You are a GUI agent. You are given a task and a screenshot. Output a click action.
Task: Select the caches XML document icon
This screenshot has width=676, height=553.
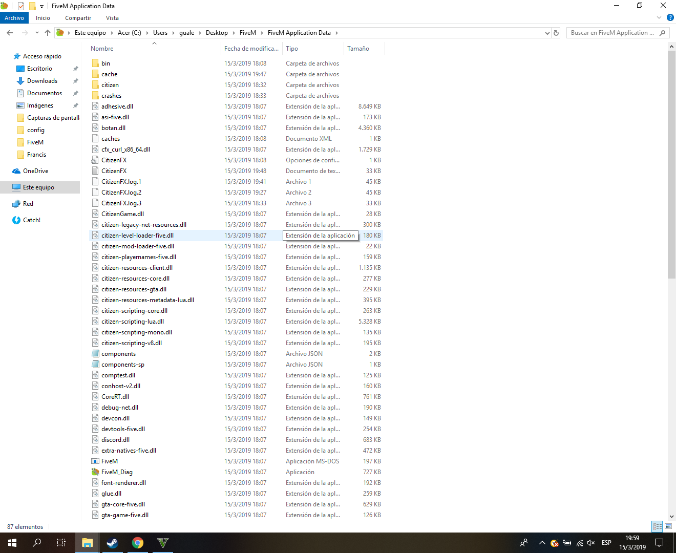[x=95, y=139]
